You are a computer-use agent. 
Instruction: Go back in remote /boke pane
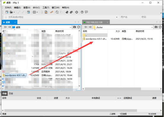pyautogui.click(x=86, y=27)
